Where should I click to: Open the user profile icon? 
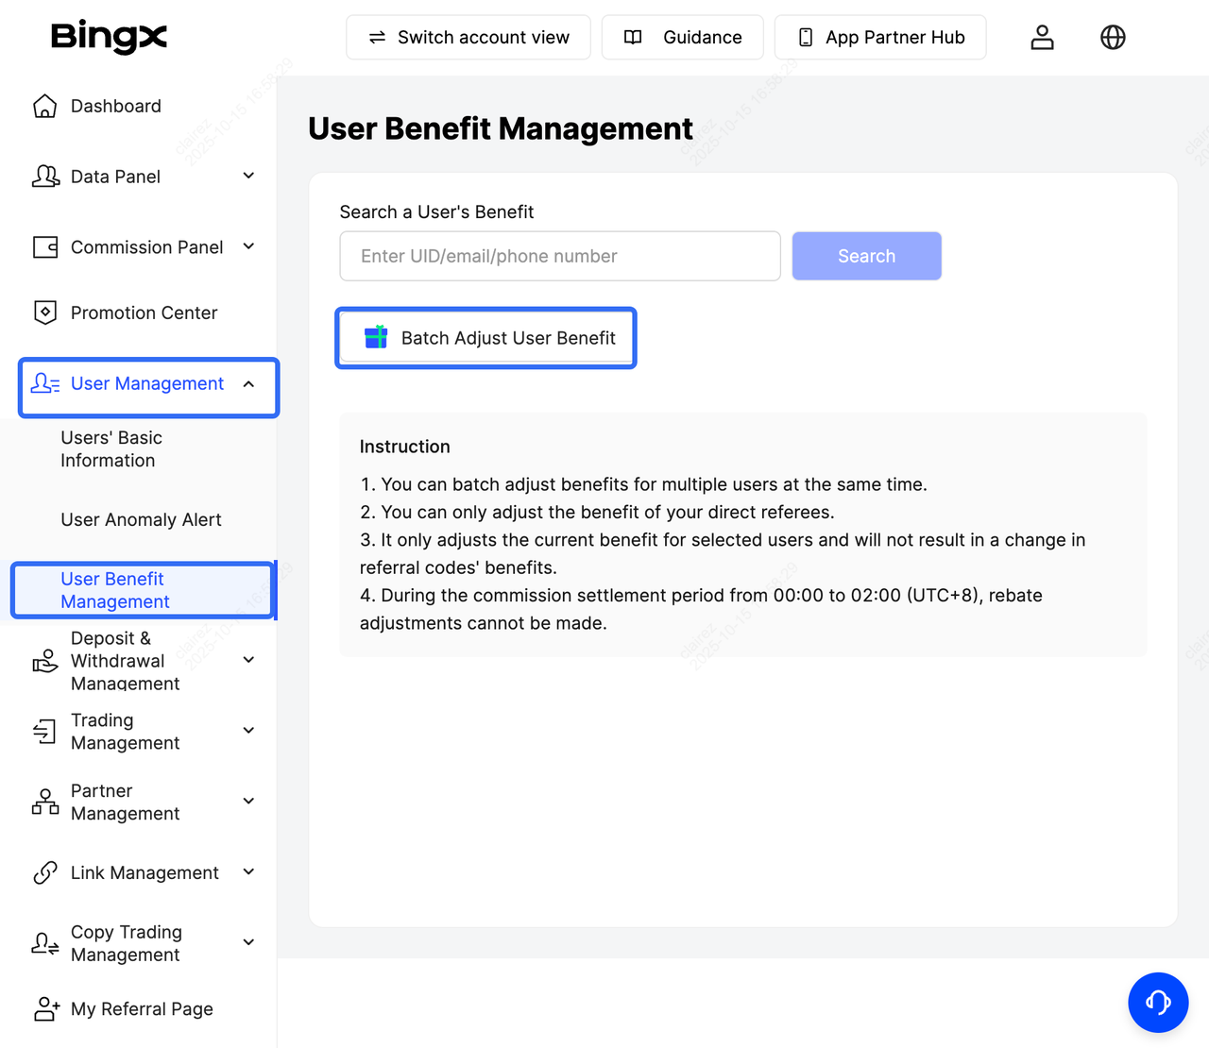[1042, 37]
